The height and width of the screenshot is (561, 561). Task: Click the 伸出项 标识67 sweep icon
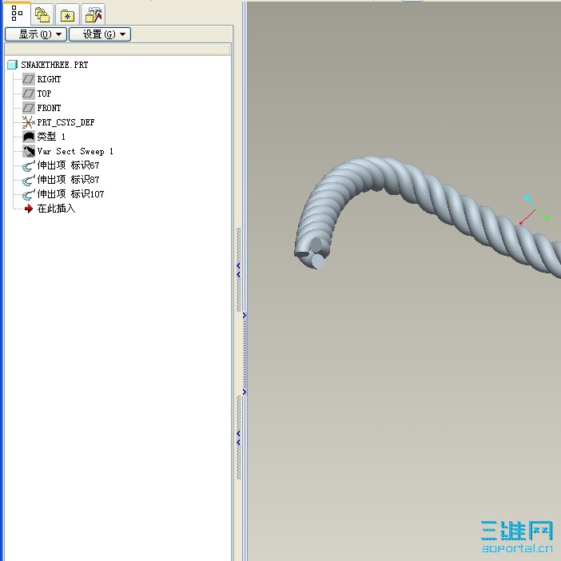(29, 165)
